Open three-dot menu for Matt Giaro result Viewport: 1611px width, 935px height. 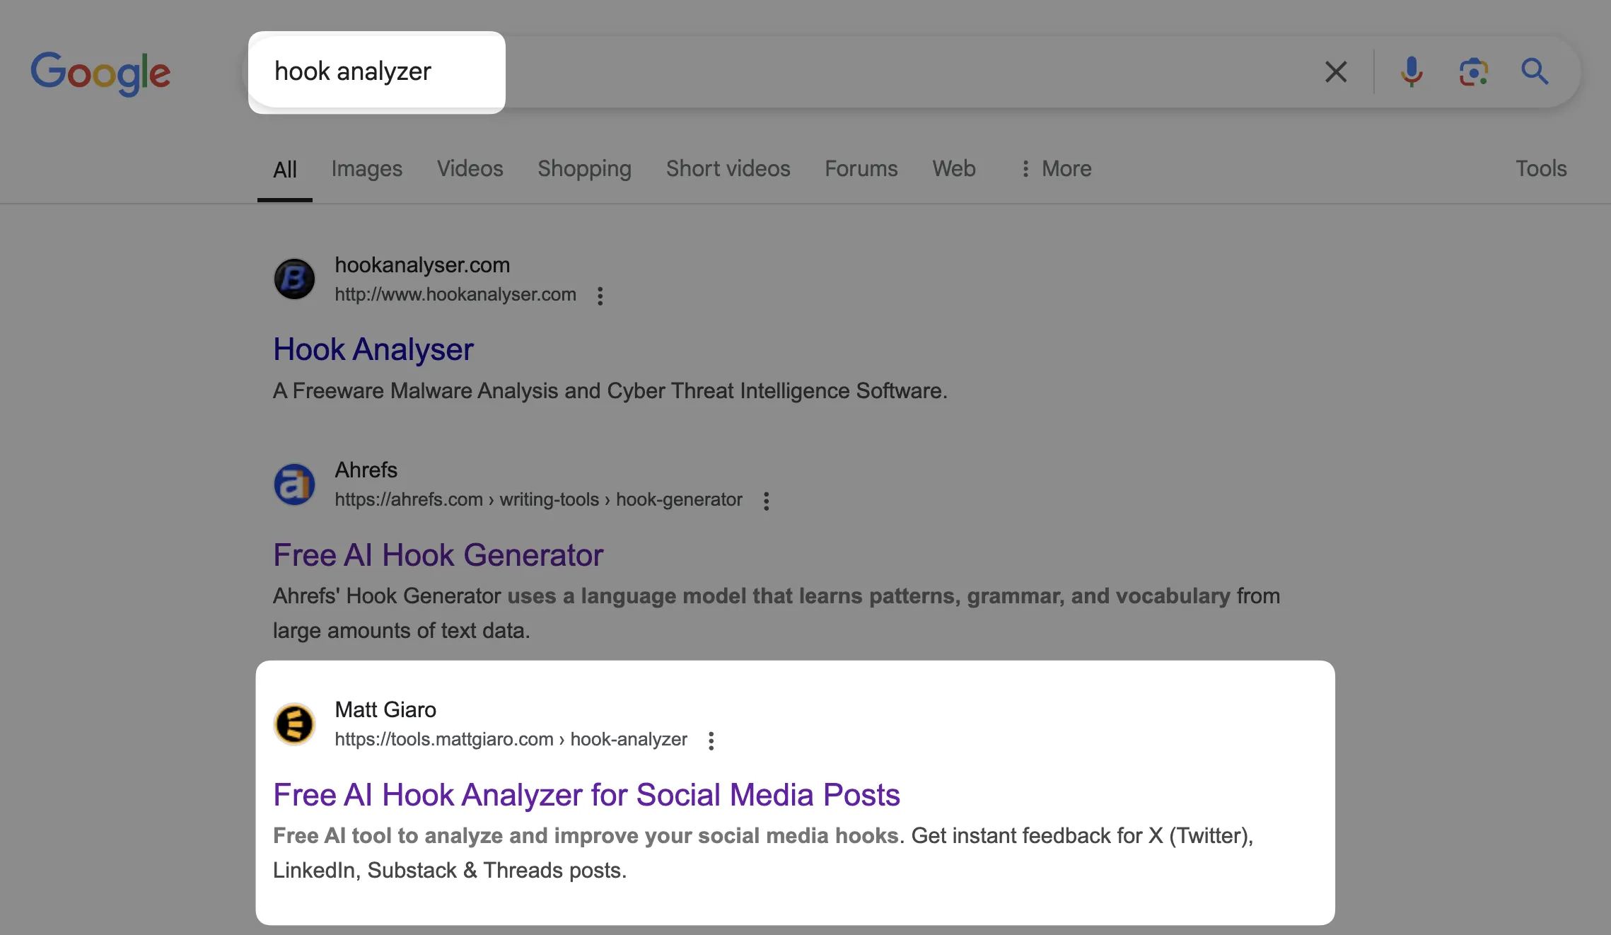(x=711, y=741)
